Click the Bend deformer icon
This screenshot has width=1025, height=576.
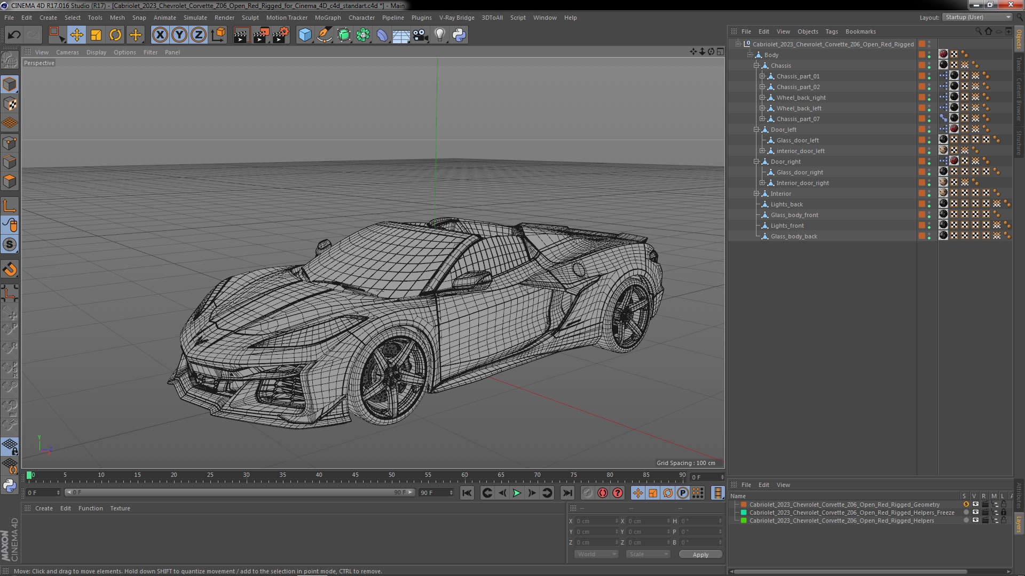tap(382, 35)
